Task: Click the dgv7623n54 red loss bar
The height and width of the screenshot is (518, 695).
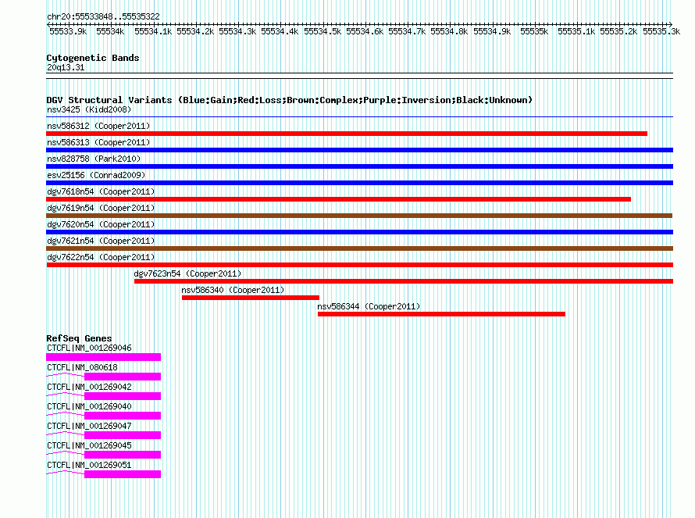Action: click(404, 281)
